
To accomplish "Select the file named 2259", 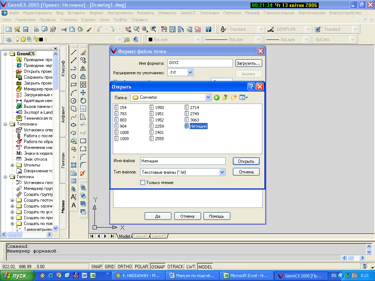I will pos(159,126).
